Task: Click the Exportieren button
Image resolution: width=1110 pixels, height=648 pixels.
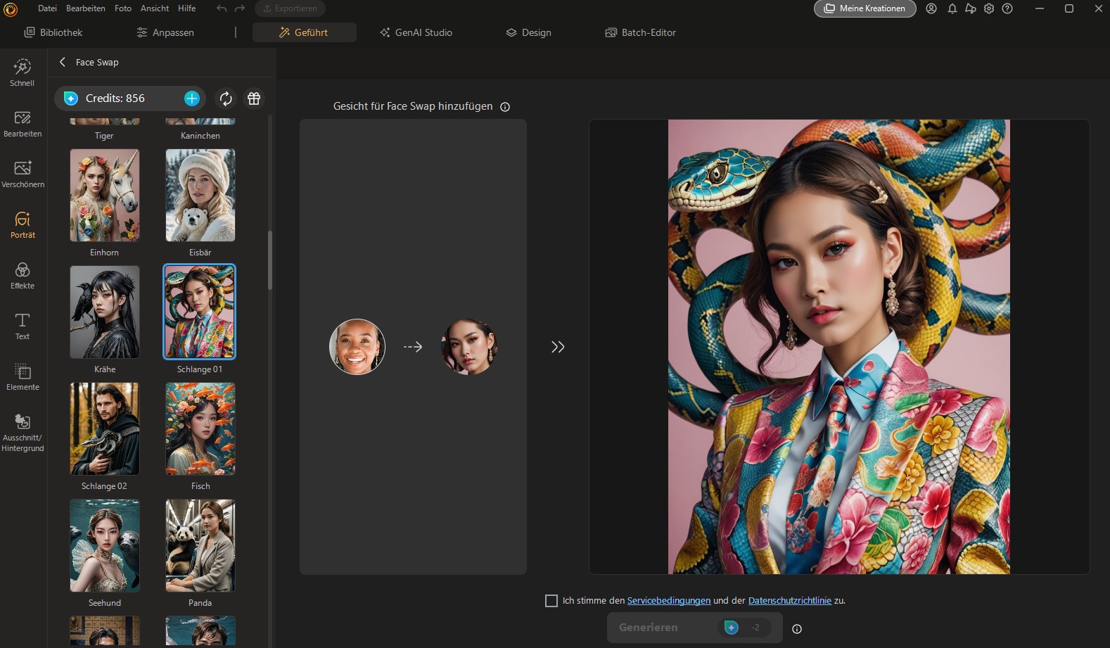Action: click(x=290, y=8)
